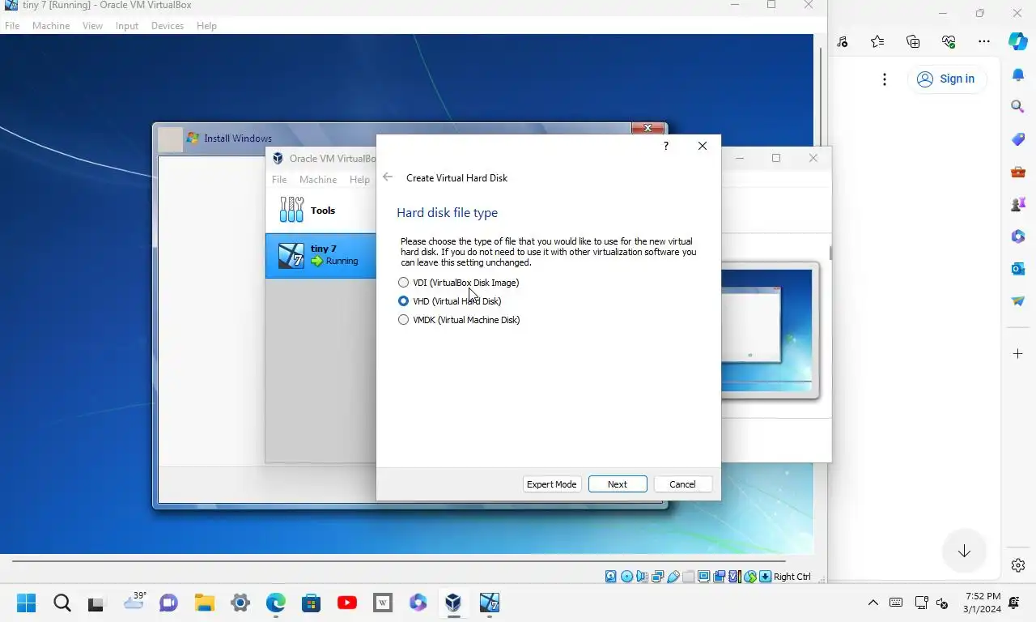Open Edge Collections icon
This screenshot has height=622, width=1036.
coord(913,41)
